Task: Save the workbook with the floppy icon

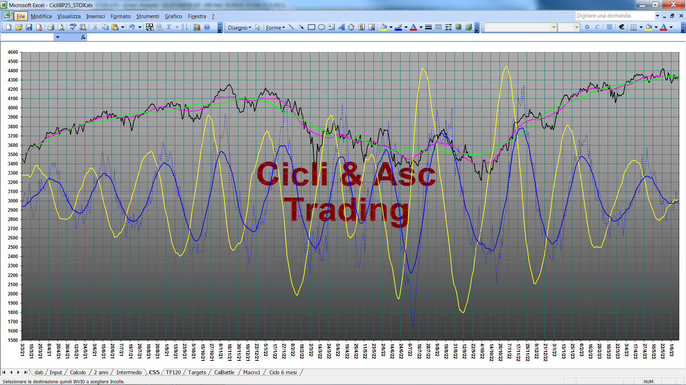Action: 29,27
